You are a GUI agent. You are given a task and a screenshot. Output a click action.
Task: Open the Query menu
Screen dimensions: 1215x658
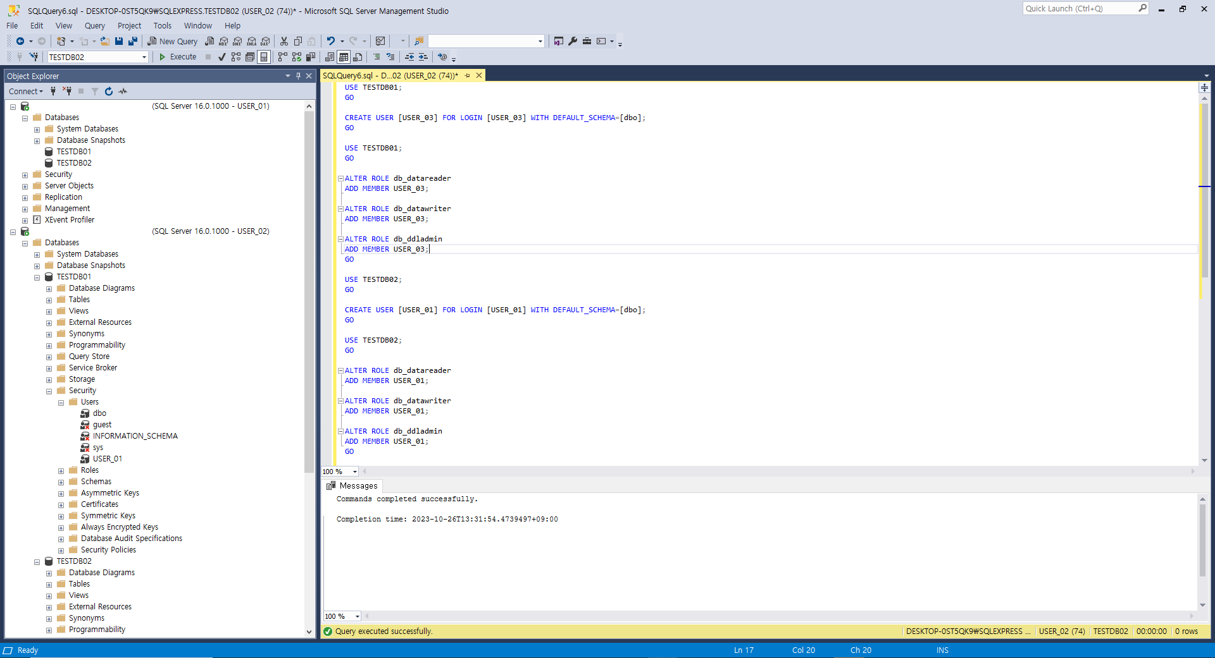95,26
